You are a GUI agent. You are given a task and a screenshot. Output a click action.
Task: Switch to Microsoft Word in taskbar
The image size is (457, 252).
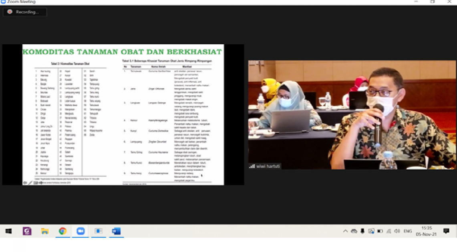116,231
